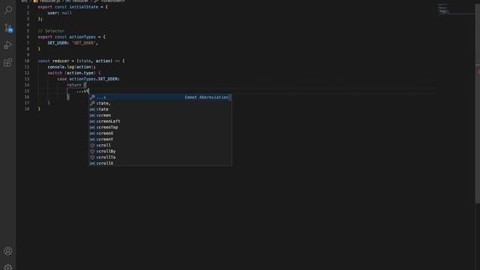480x270 pixels.
Task: Pick the 'scrollTo' method suggestion
Action: coord(160,157)
